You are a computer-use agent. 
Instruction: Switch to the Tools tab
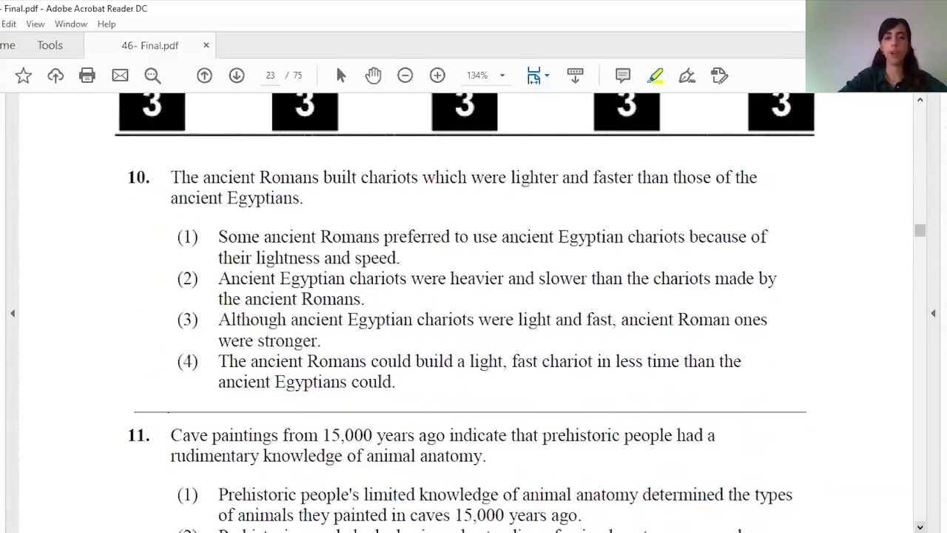point(50,45)
